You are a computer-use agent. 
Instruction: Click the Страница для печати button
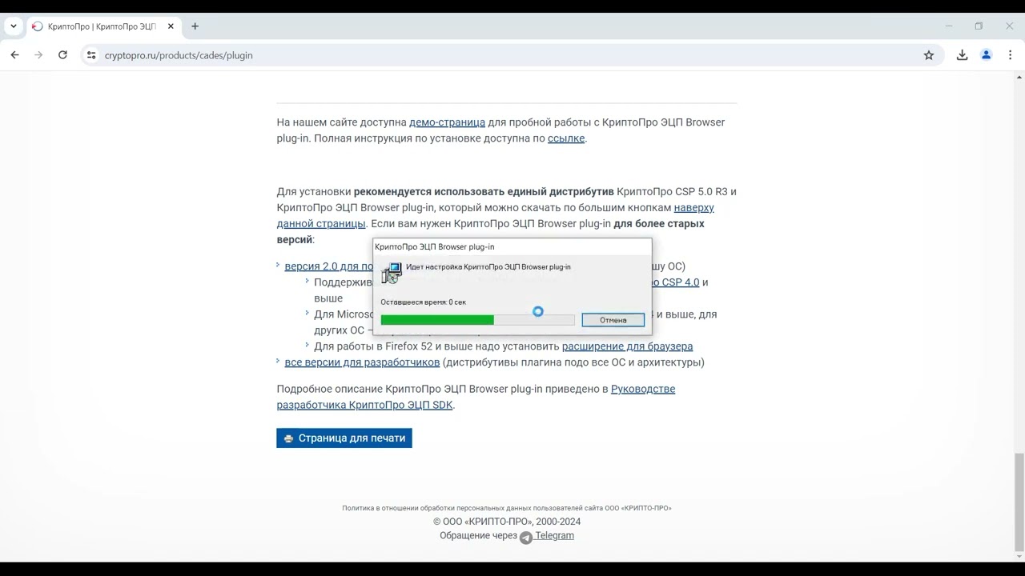344,438
